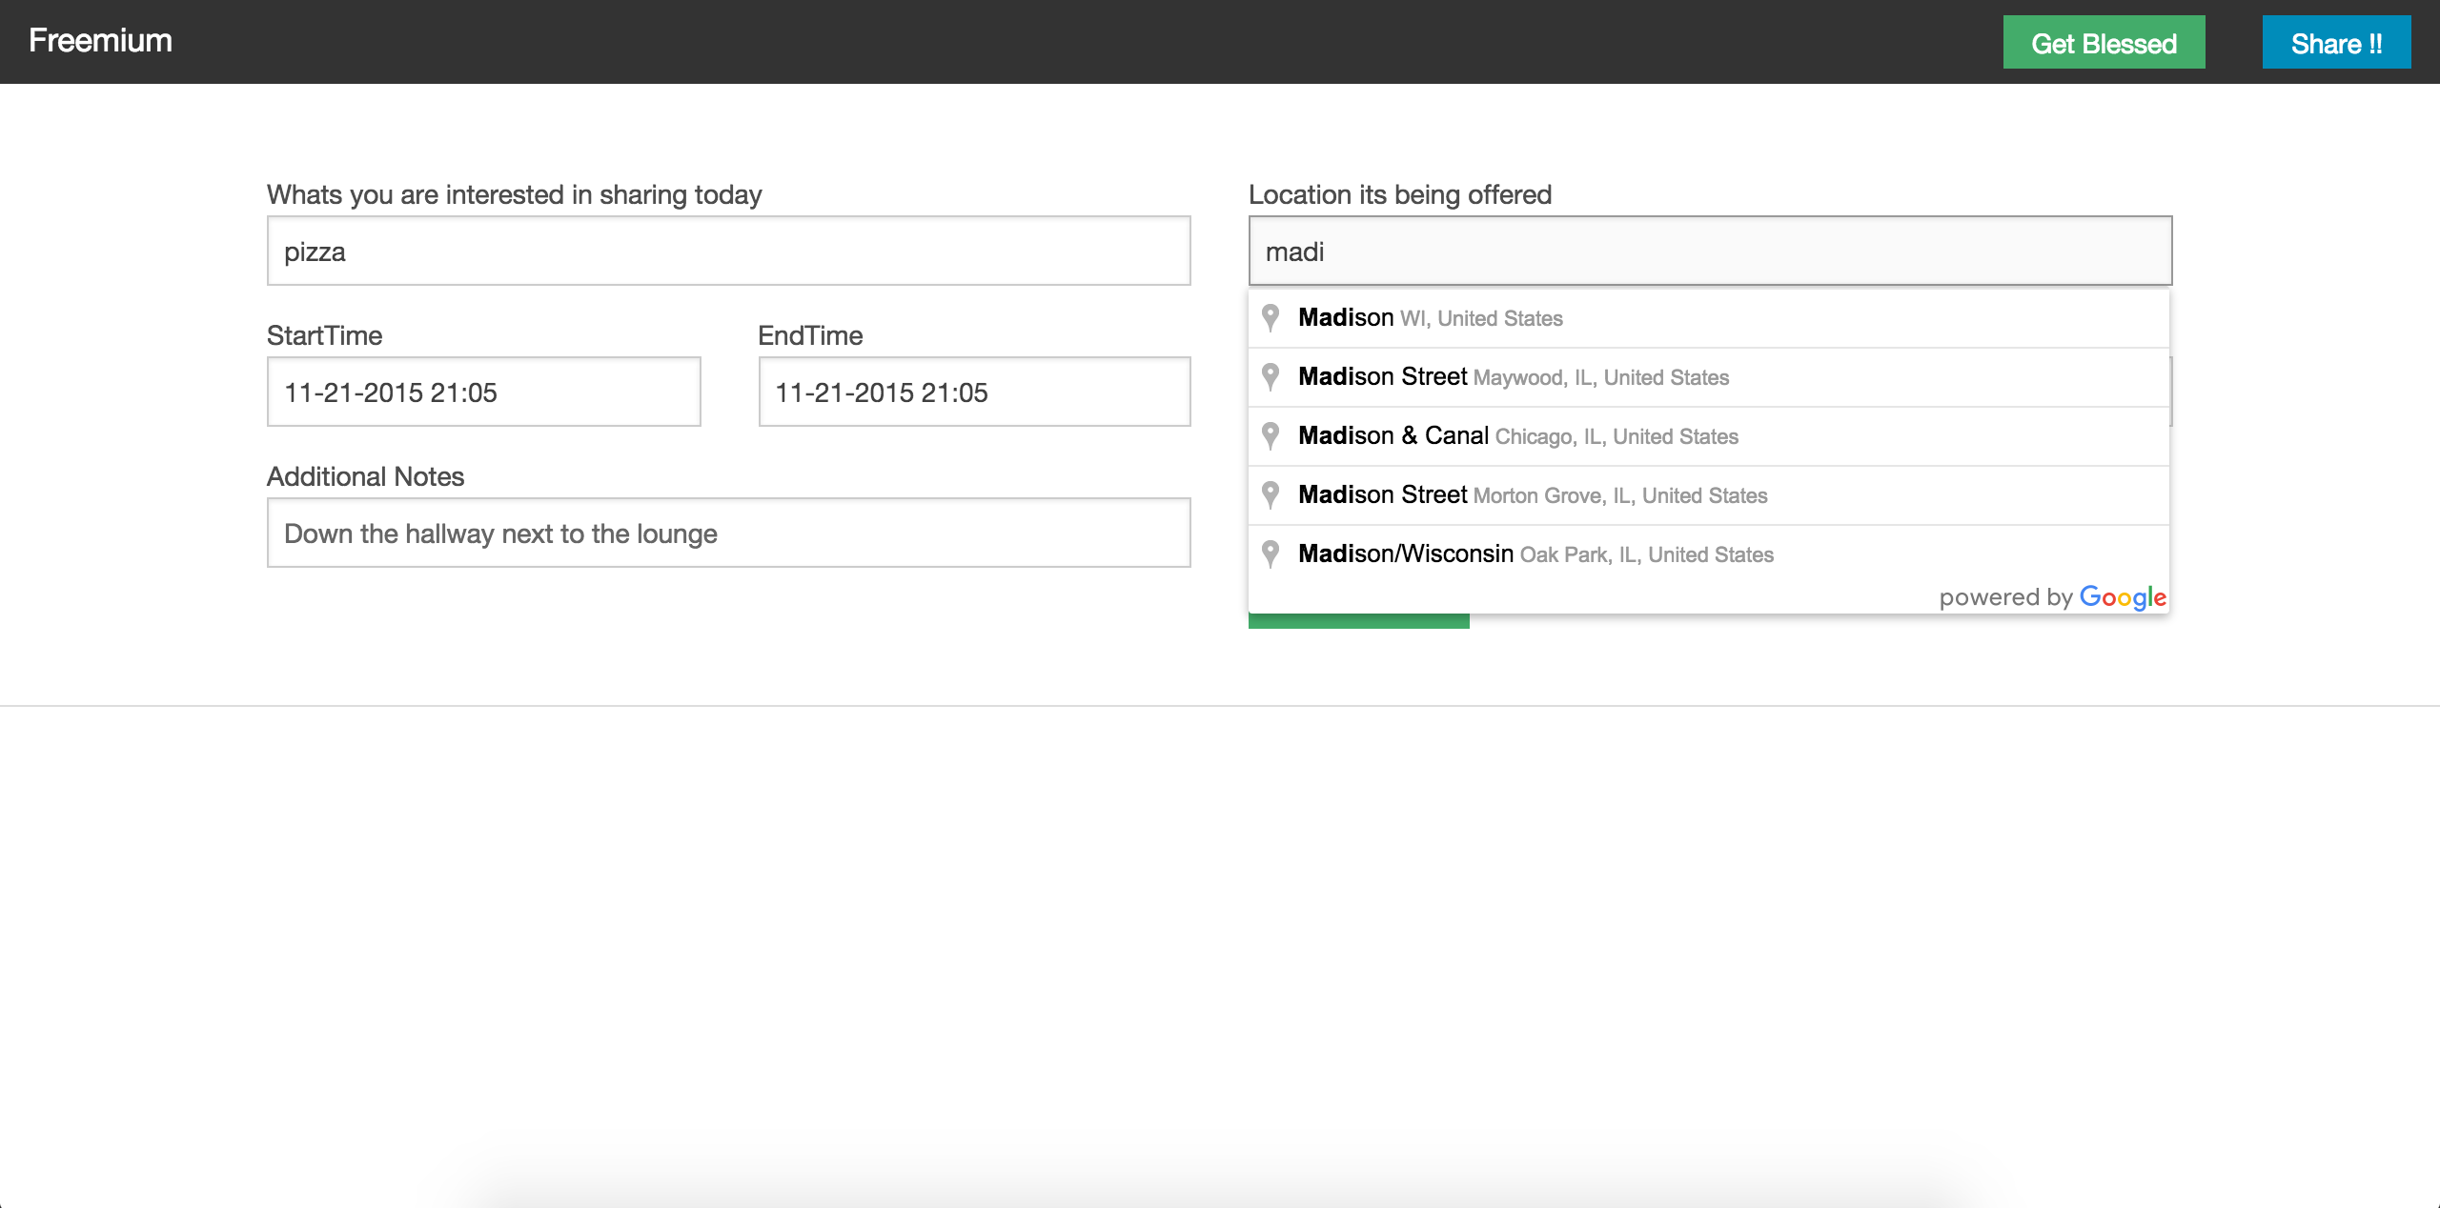Choose Madison/Wisconsin Oak Park suggestion

1535,554
